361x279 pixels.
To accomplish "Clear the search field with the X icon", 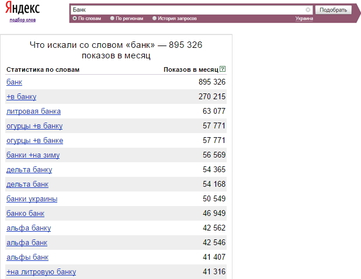I will (308, 10).
